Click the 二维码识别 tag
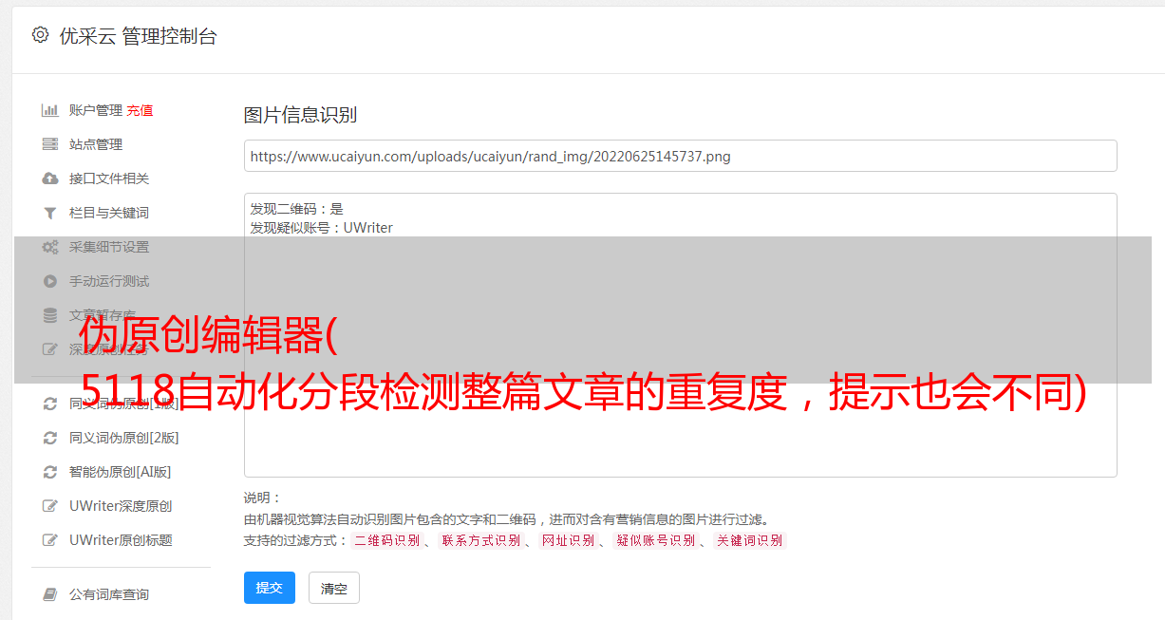 [x=386, y=540]
